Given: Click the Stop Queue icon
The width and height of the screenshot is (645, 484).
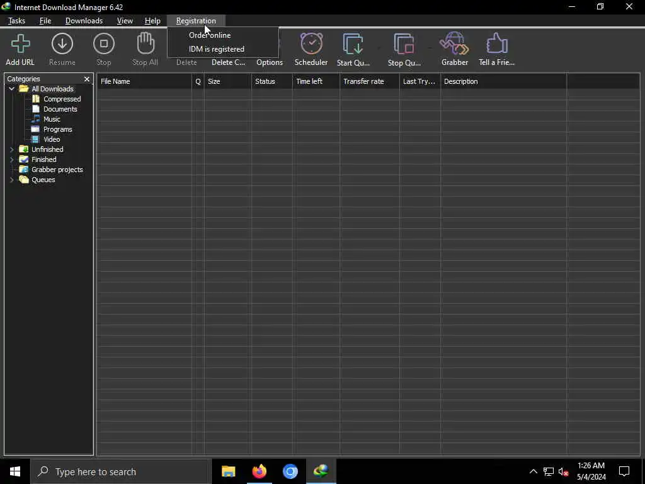Looking at the screenshot, I should (x=404, y=44).
